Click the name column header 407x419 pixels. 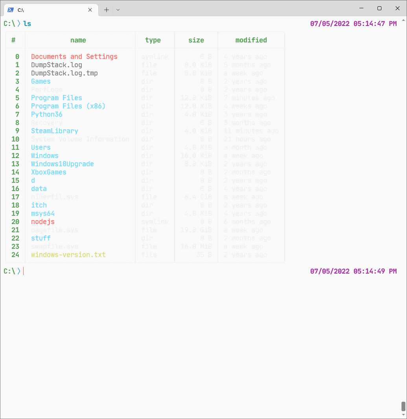[78, 40]
